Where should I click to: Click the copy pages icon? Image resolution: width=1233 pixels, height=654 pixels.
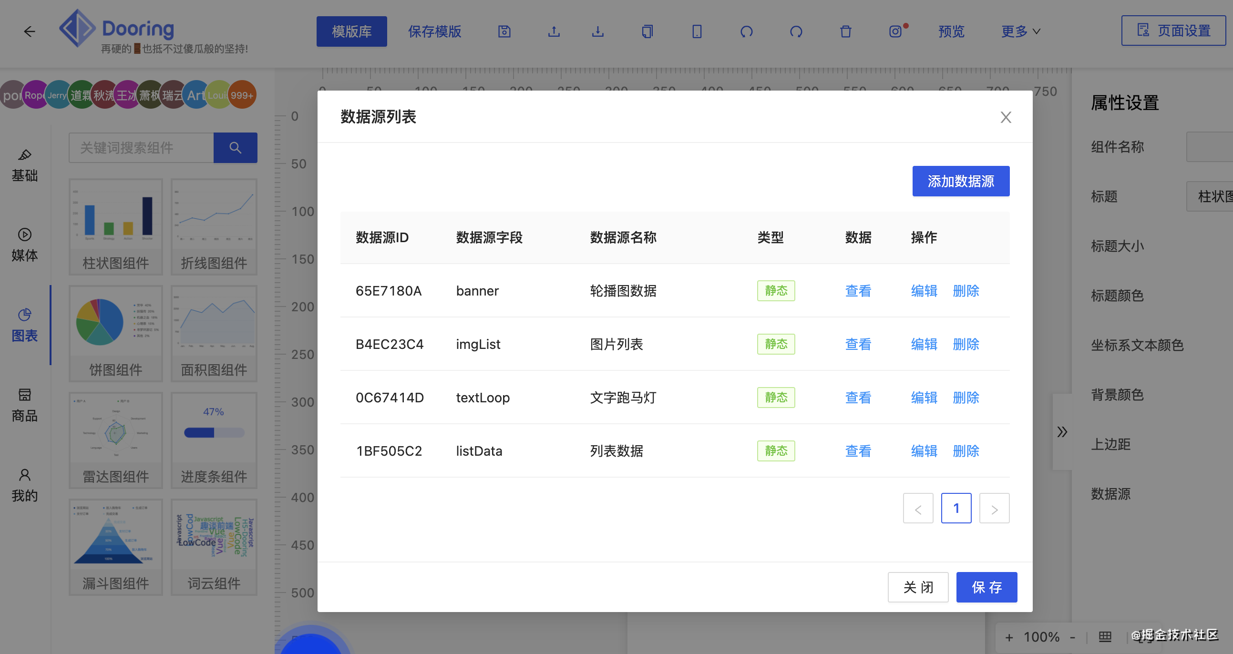pyautogui.click(x=647, y=31)
